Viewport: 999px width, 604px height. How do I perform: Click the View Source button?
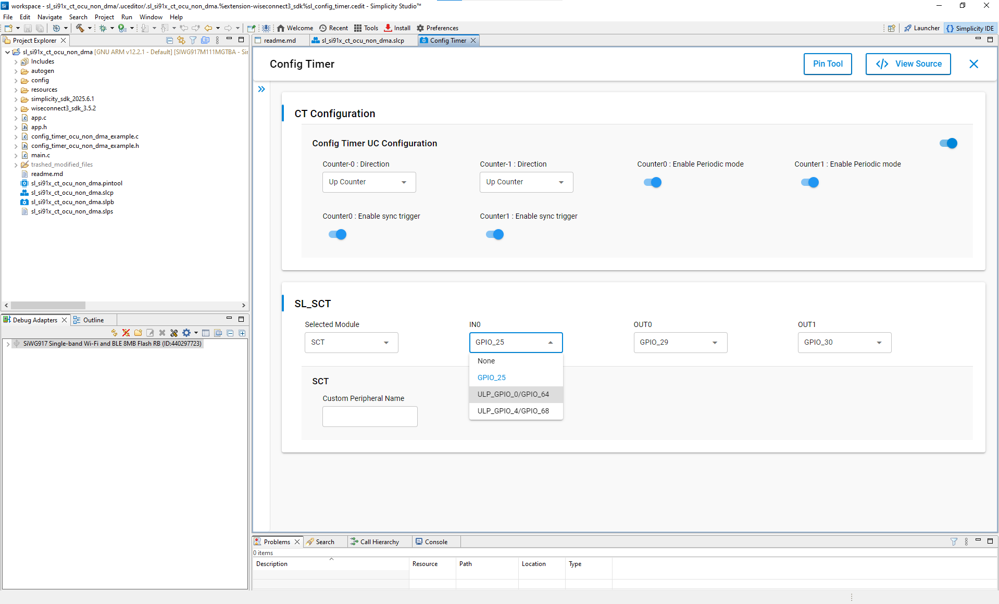coord(908,64)
